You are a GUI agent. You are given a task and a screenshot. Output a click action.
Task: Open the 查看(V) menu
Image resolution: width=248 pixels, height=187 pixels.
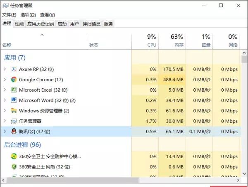point(48,15)
